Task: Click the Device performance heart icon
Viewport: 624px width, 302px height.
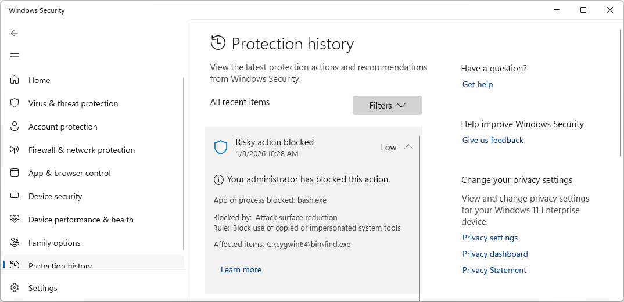Action: pos(15,220)
